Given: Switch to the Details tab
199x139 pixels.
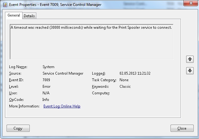Looking at the screenshot, I should pyautogui.click(x=29, y=16).
